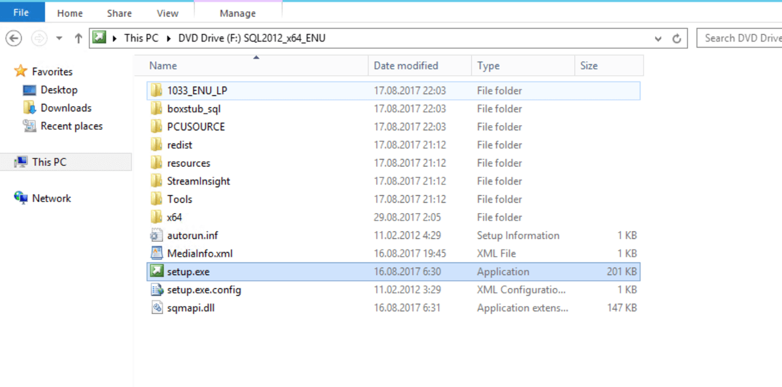Switch to the Home ribbon tab

pos(70,13)
